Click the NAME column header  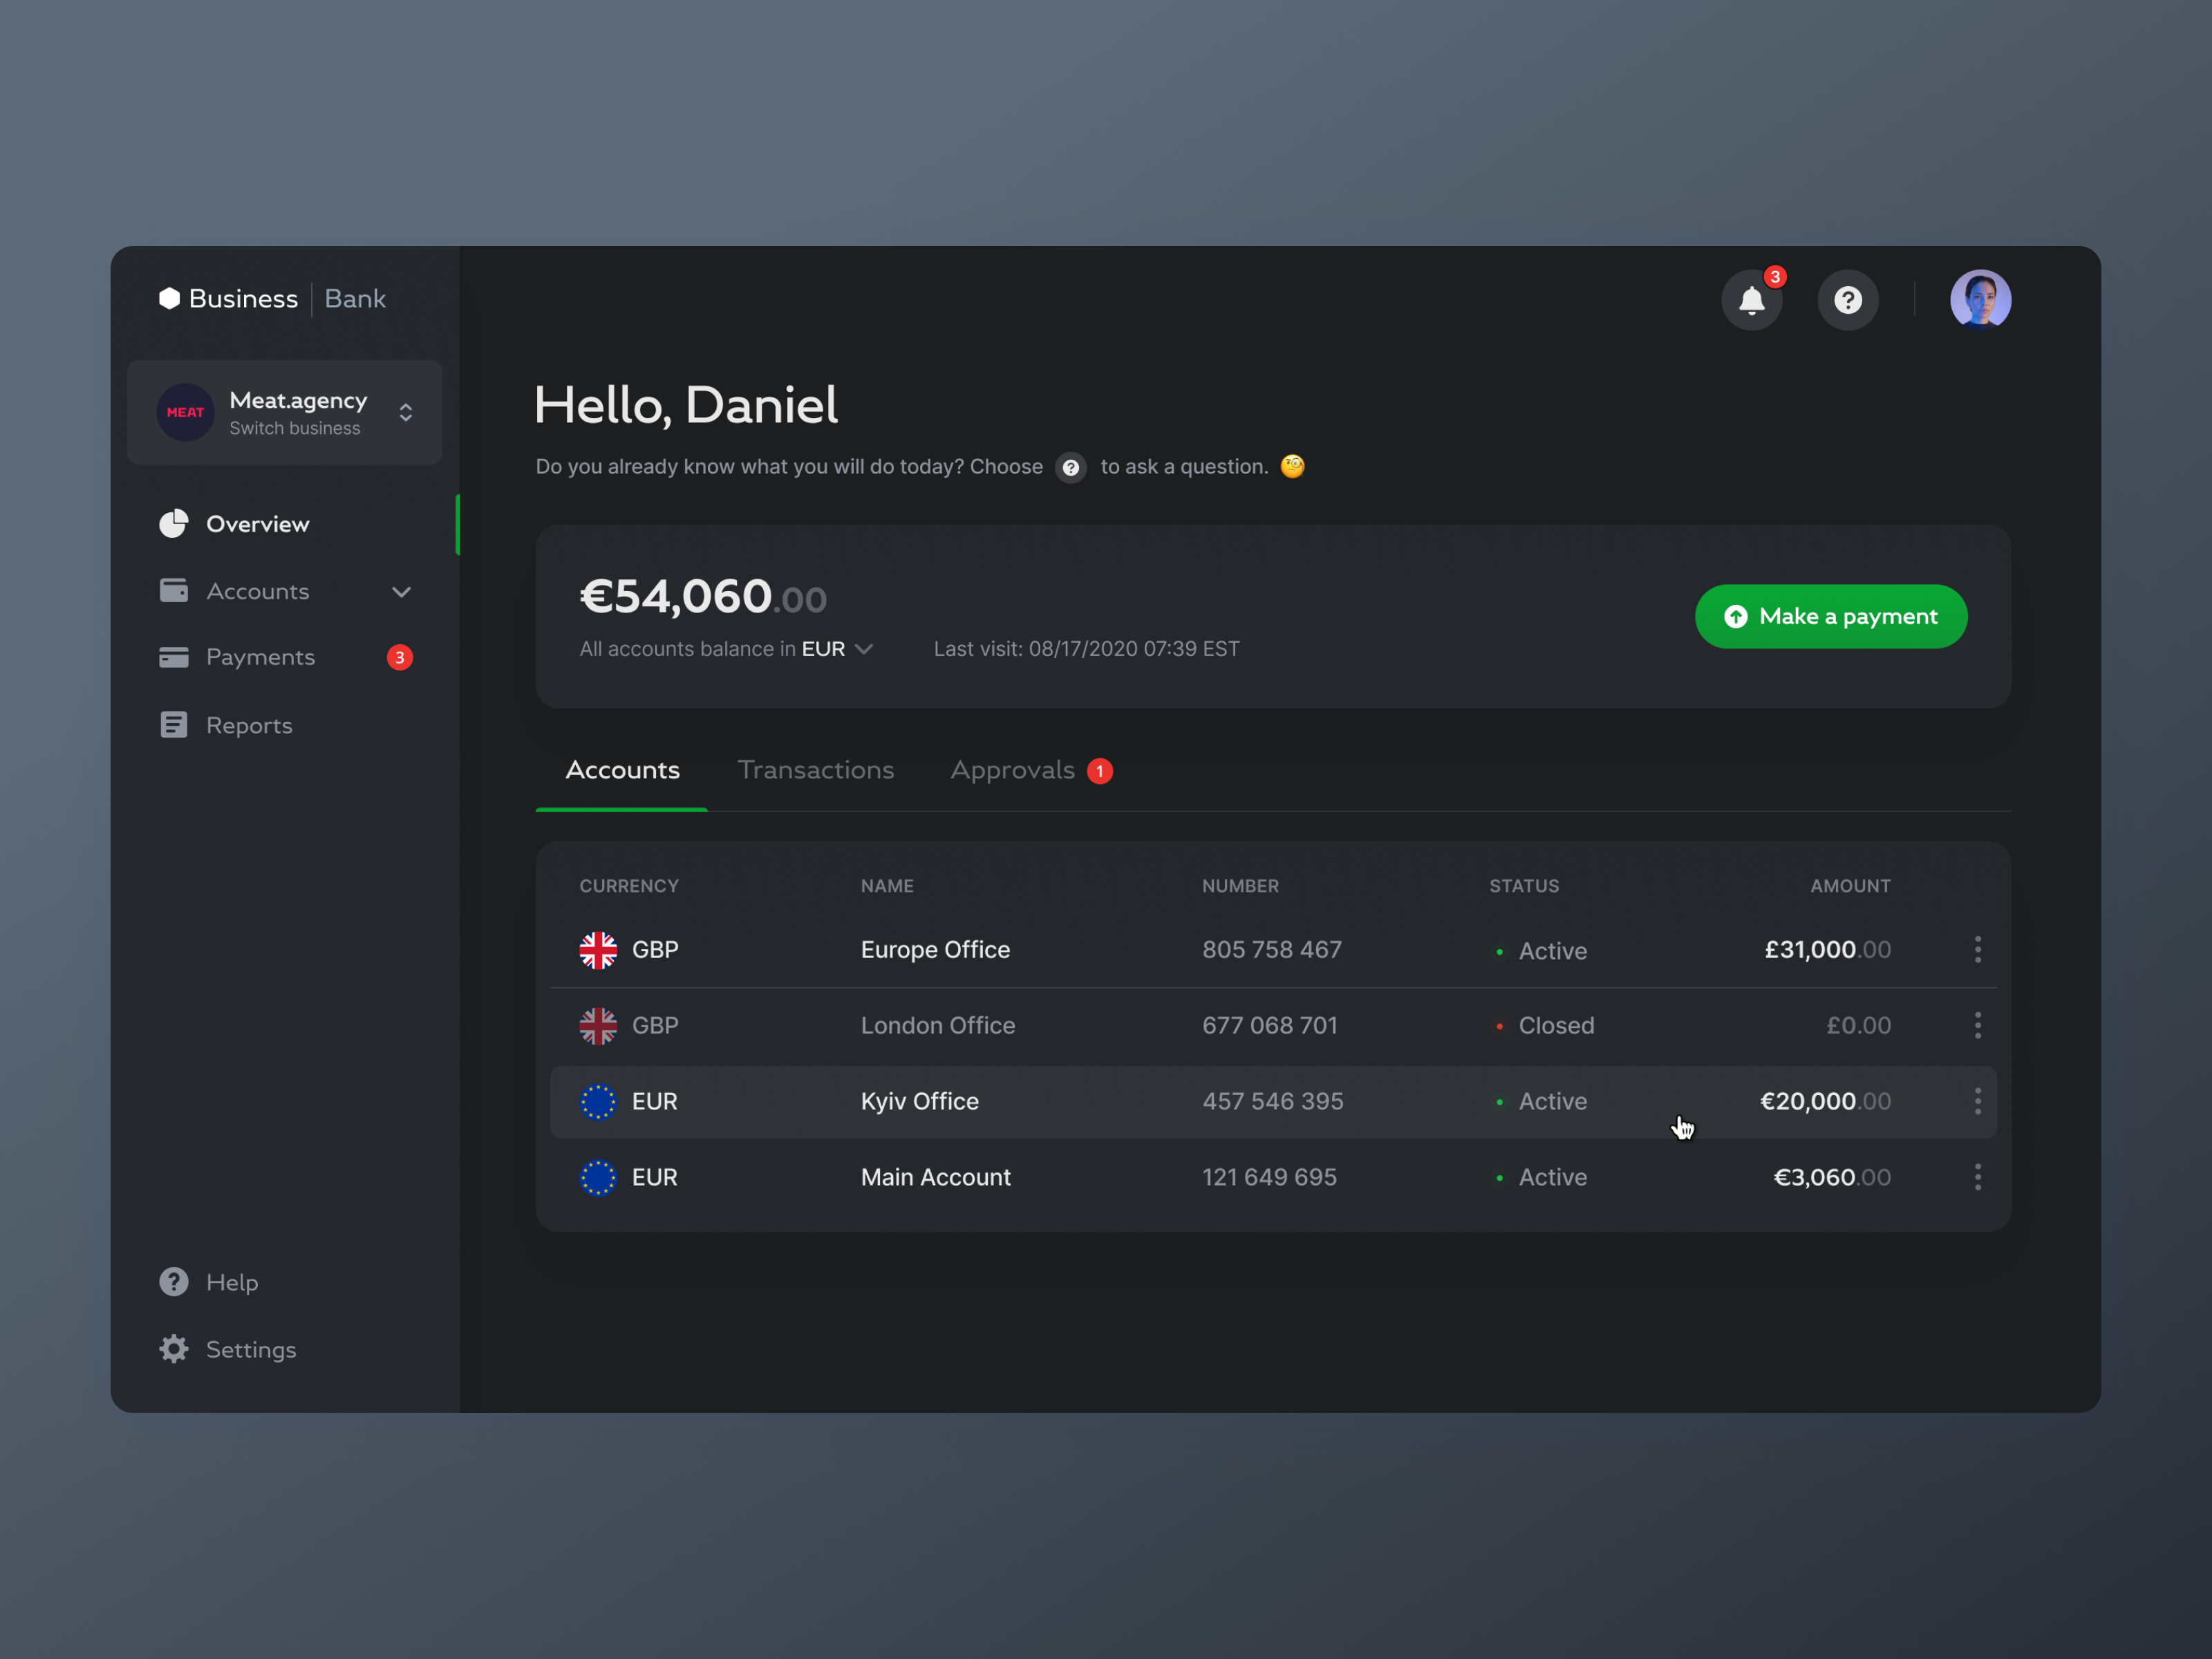click(x=887, y=886)
